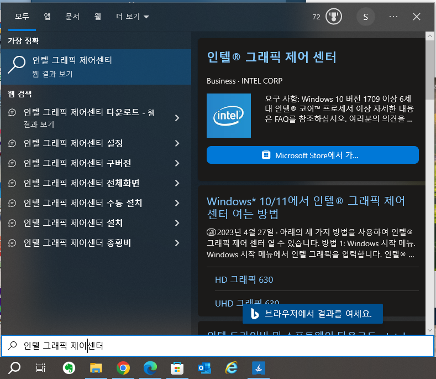Open the S account avatar
This screenshot has width=436, height=379.
tap(365, 17)
